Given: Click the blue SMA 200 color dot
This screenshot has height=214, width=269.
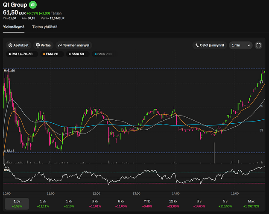Looking at the screenshot, I should point(96,54).
